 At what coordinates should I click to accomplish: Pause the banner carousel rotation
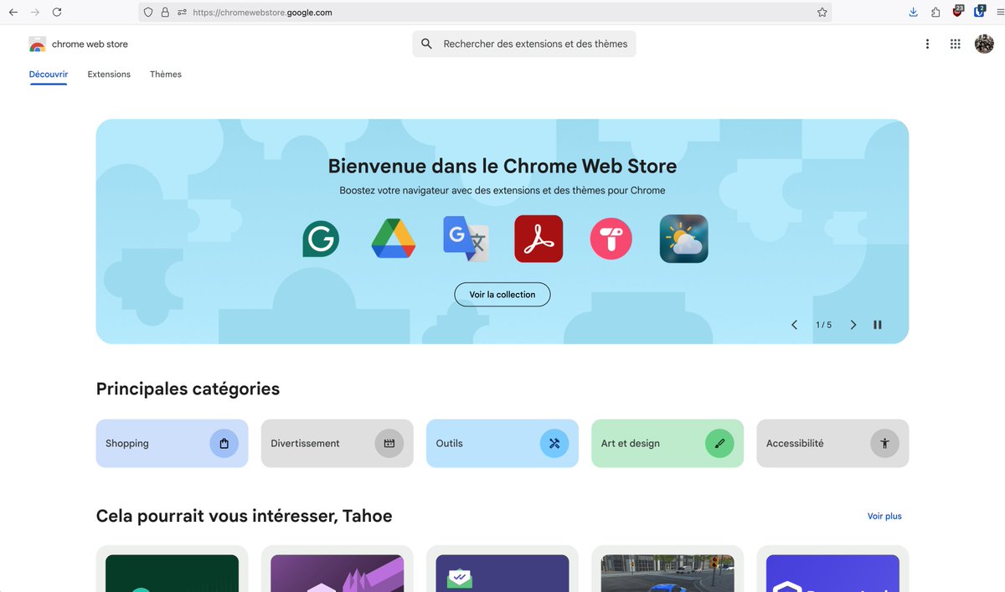877,324
